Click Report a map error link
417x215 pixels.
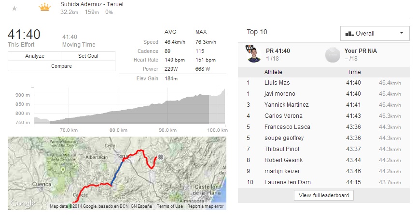click(x=205, y=206)
